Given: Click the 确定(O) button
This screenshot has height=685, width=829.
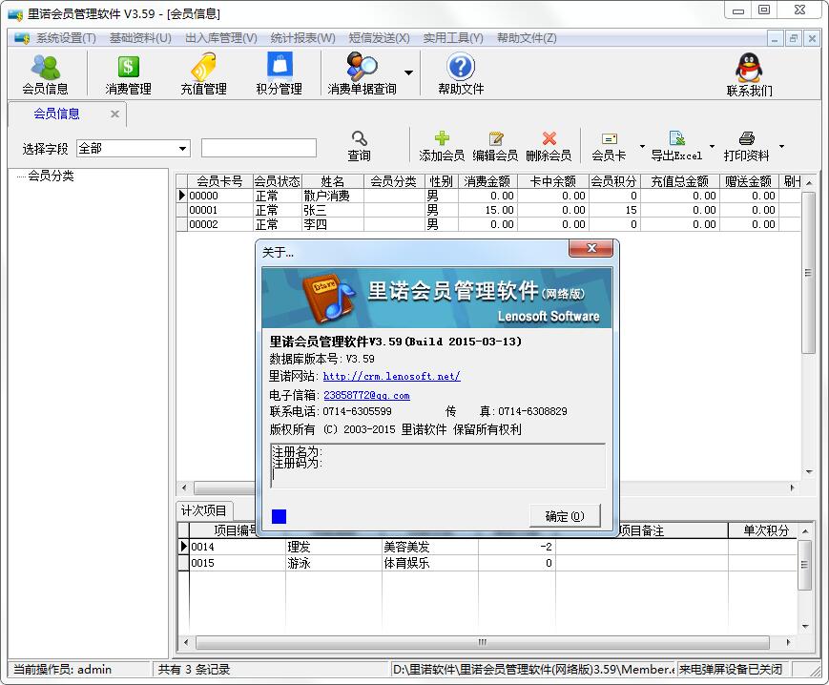Looking at the screenshot, I should coord(565,516).
